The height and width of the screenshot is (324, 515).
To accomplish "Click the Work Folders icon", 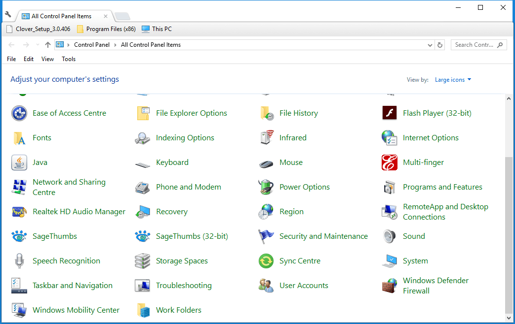I will (143, 310).
